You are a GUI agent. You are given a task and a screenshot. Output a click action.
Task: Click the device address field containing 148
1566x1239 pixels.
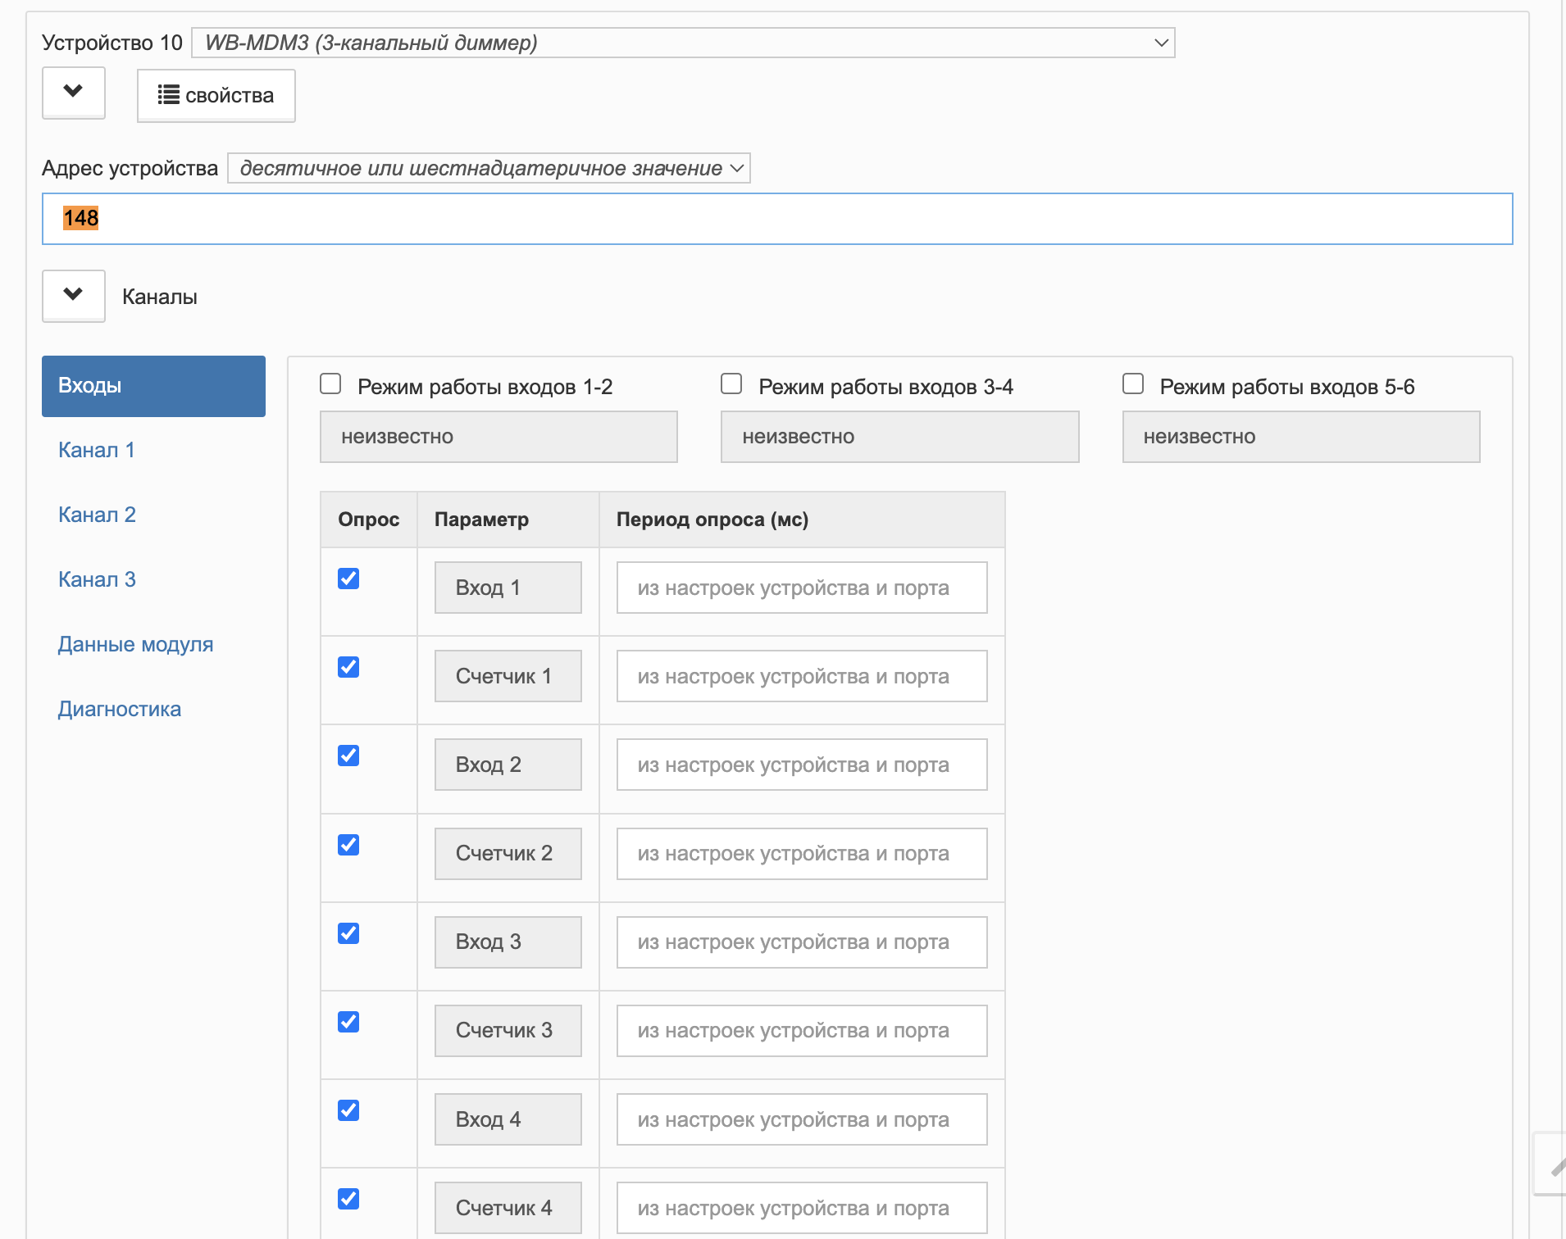(x=777, y=219)
